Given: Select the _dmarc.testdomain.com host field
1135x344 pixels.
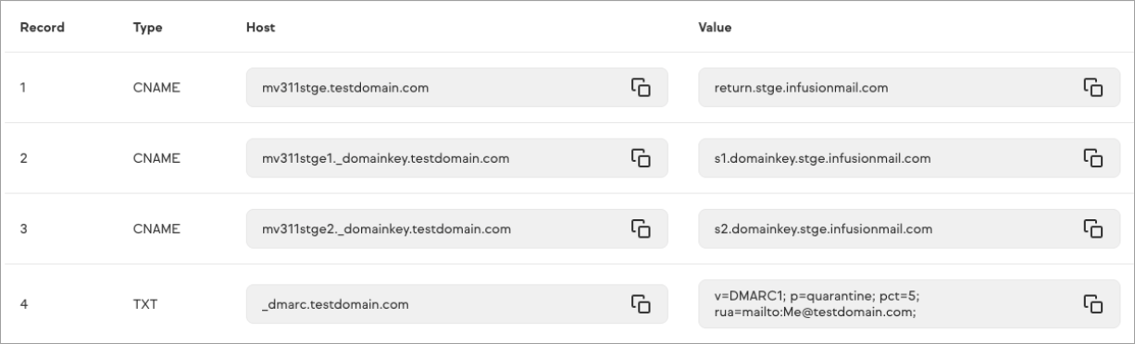Looking at the screenshot, I should pos(456,303).
